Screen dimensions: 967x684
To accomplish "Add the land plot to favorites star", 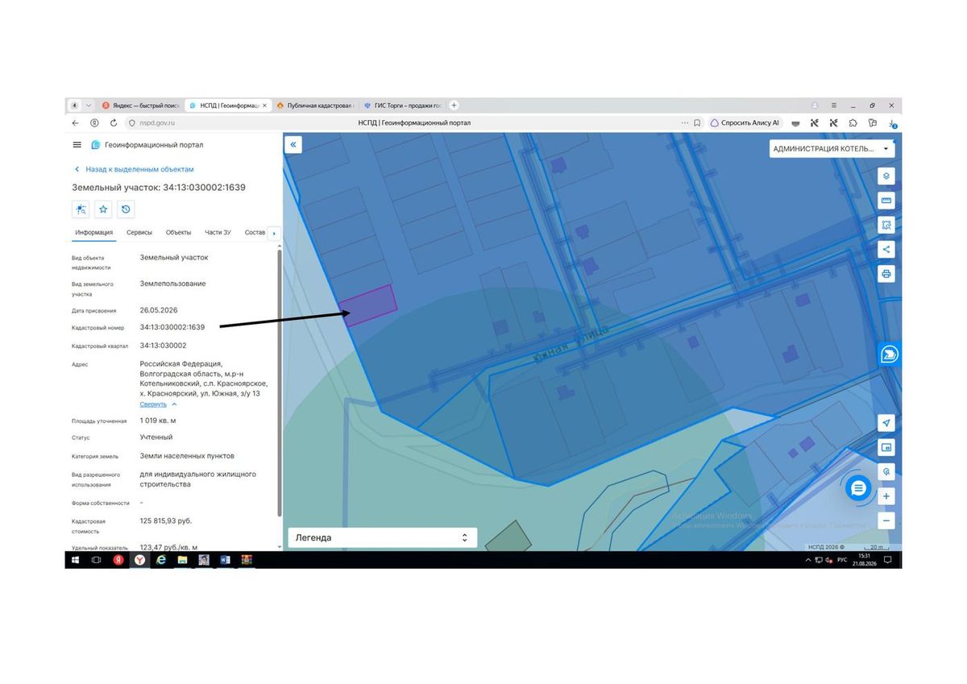I will (x=103, y=209).
